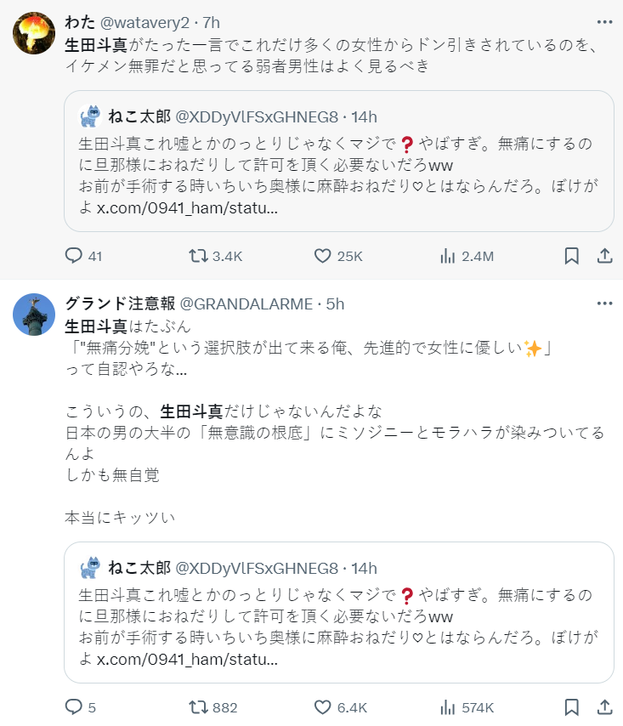Screen dimensions: 623x726
Task: Like the わた post with 25K likes
Action: pyautogui.click(x=322, y=256)
